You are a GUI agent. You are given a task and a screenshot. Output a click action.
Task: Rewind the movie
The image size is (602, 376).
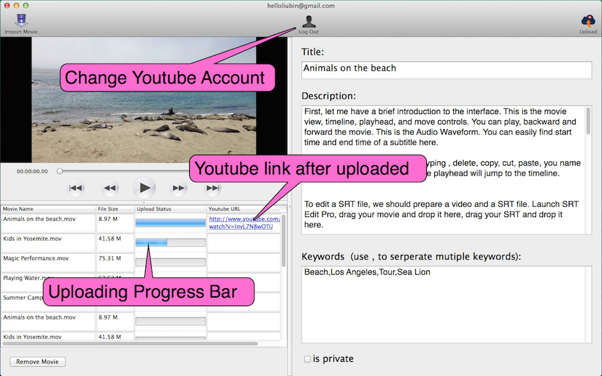pos(110,188)
